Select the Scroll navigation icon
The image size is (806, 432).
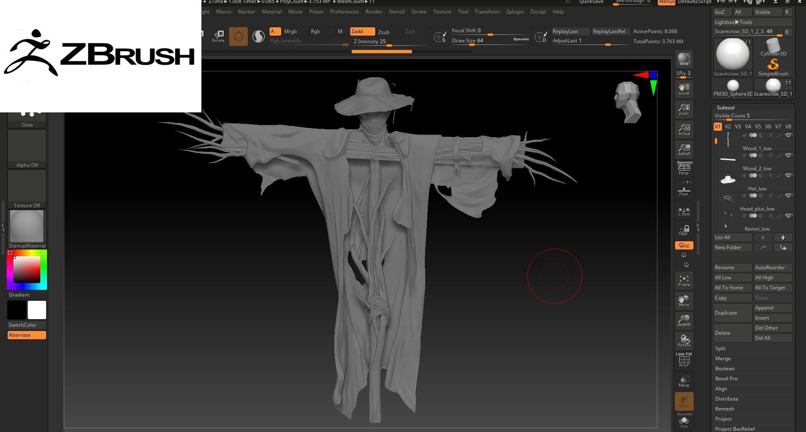point(684,89)
